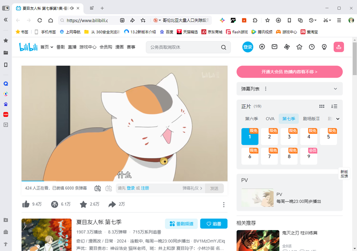This screenshot has width=357, height=251.
Task: Open the 首页 dropdown arrow
Action: (52, 47)
